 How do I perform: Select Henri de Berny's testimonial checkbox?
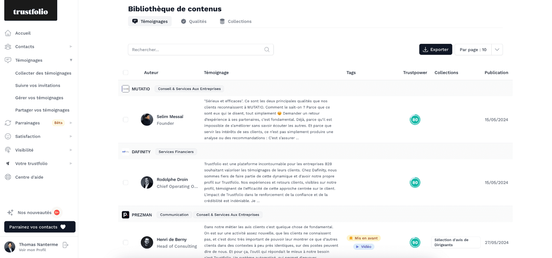pyautogui.click(x=125, y=242)
